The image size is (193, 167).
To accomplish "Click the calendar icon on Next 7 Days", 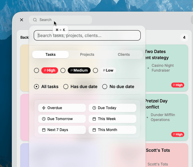I will (x=44, y=130).
